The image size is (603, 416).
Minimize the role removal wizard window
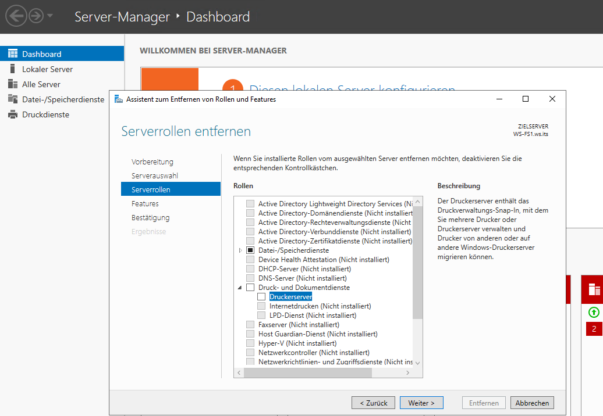point(499,99)
